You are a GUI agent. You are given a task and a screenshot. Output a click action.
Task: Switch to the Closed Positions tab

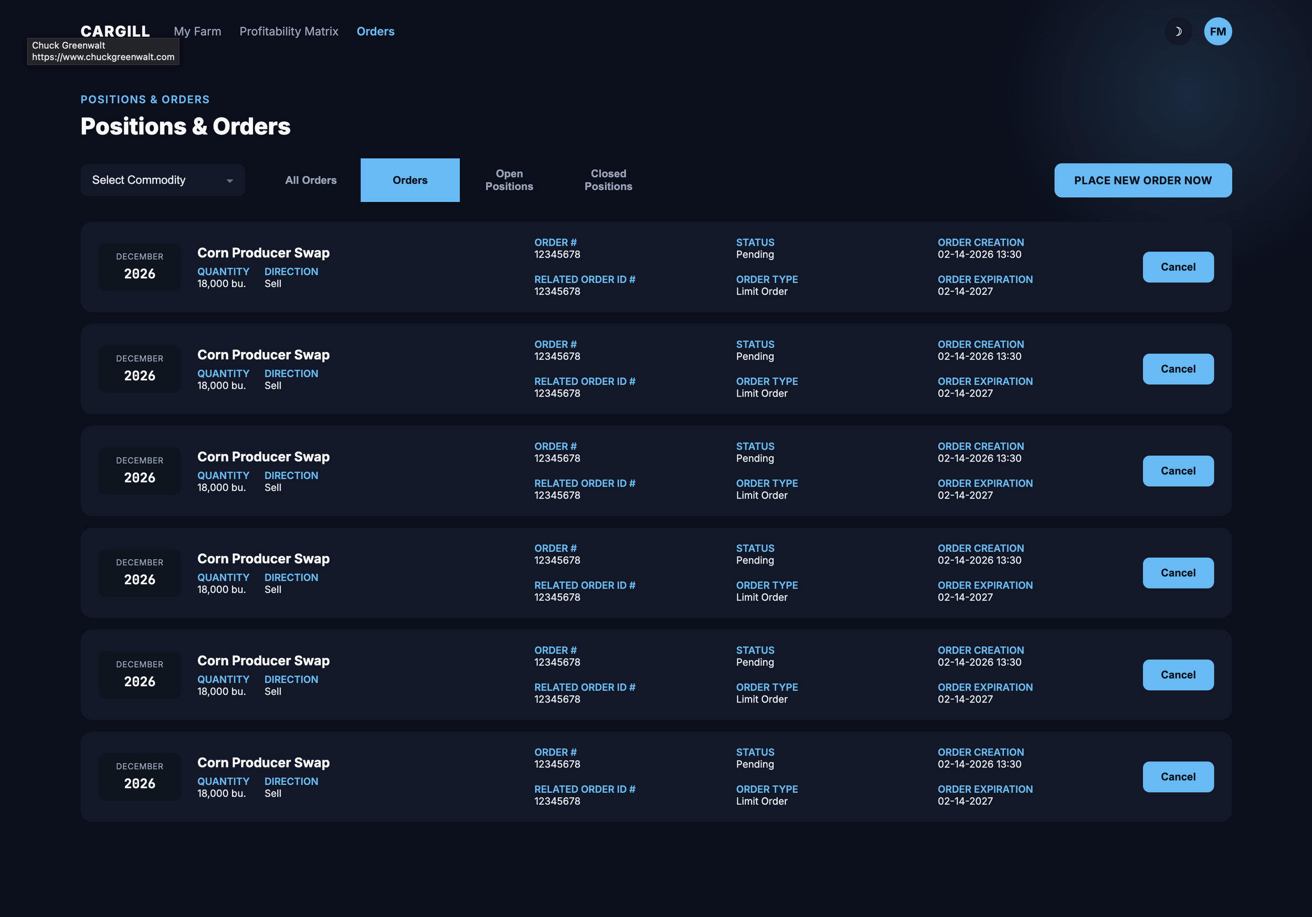608,180
